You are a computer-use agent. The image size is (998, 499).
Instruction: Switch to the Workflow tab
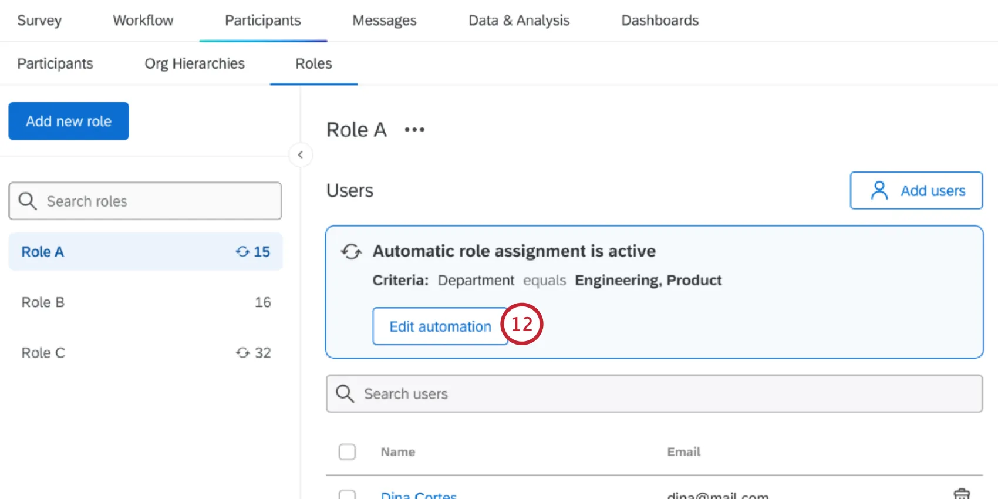(x=143, y=21)
